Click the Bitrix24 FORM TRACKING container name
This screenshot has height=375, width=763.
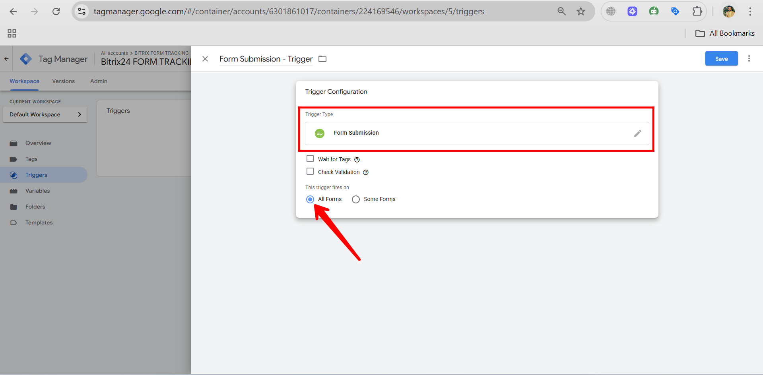(146, 62)
